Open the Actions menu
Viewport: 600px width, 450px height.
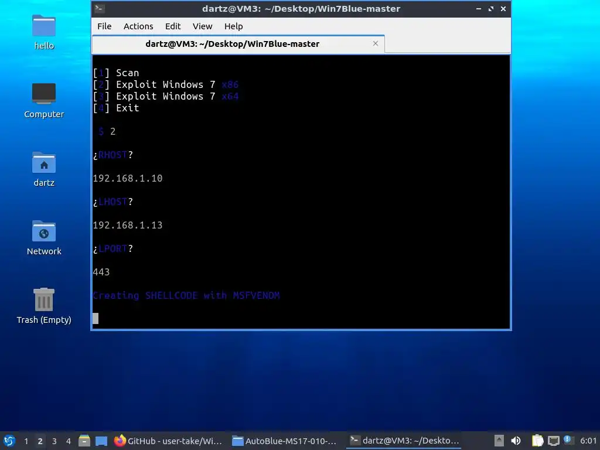click(138, 26)
